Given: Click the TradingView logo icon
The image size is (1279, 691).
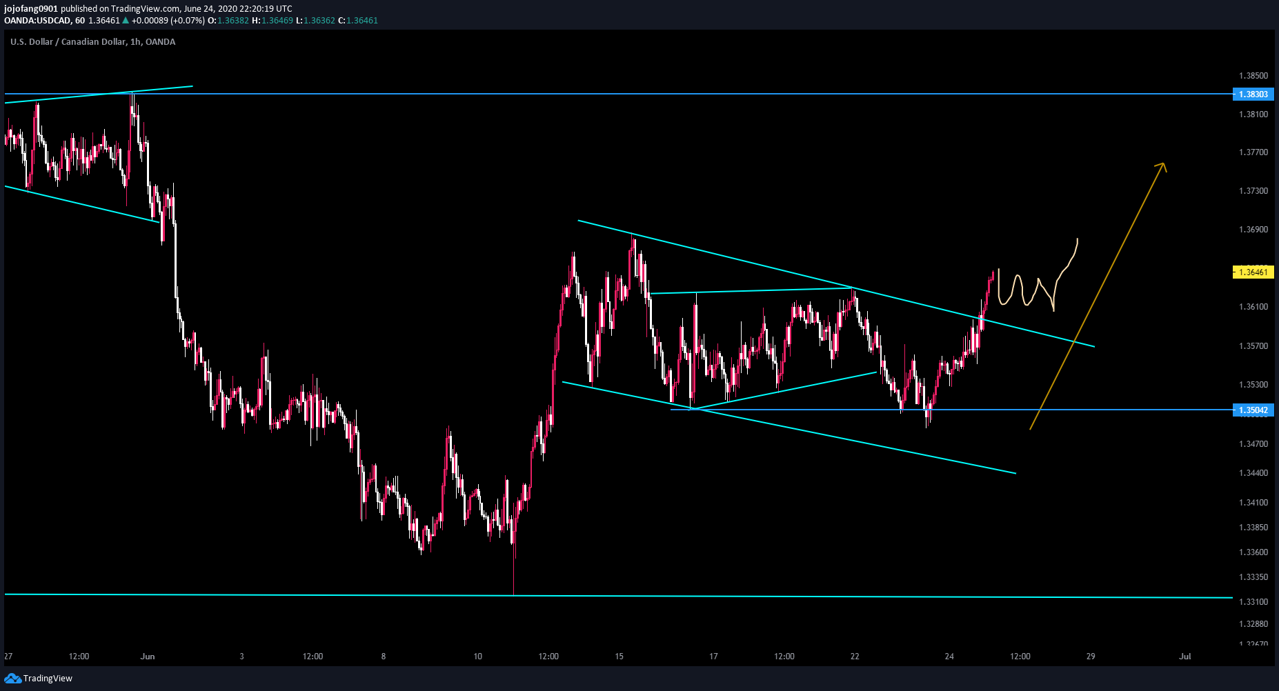Looking at the screenshot, I should click(12, 679).
